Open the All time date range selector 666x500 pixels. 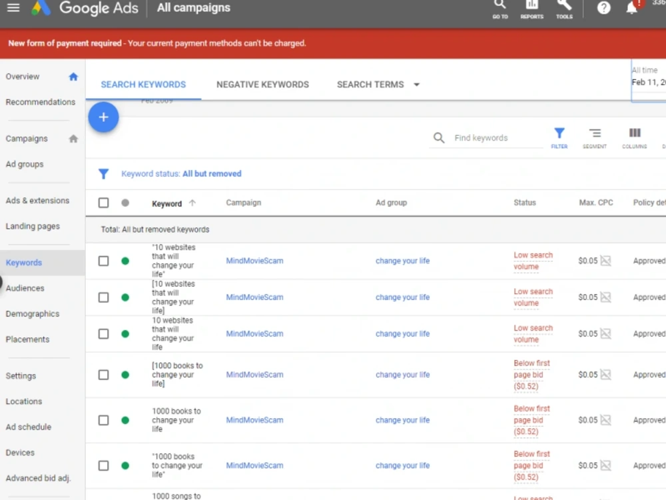click(x=648, y=81)
